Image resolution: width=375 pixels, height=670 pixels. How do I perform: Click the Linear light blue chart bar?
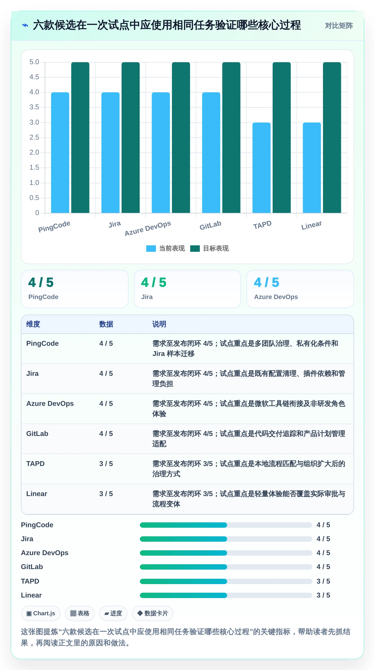click(x=312, y=168)
